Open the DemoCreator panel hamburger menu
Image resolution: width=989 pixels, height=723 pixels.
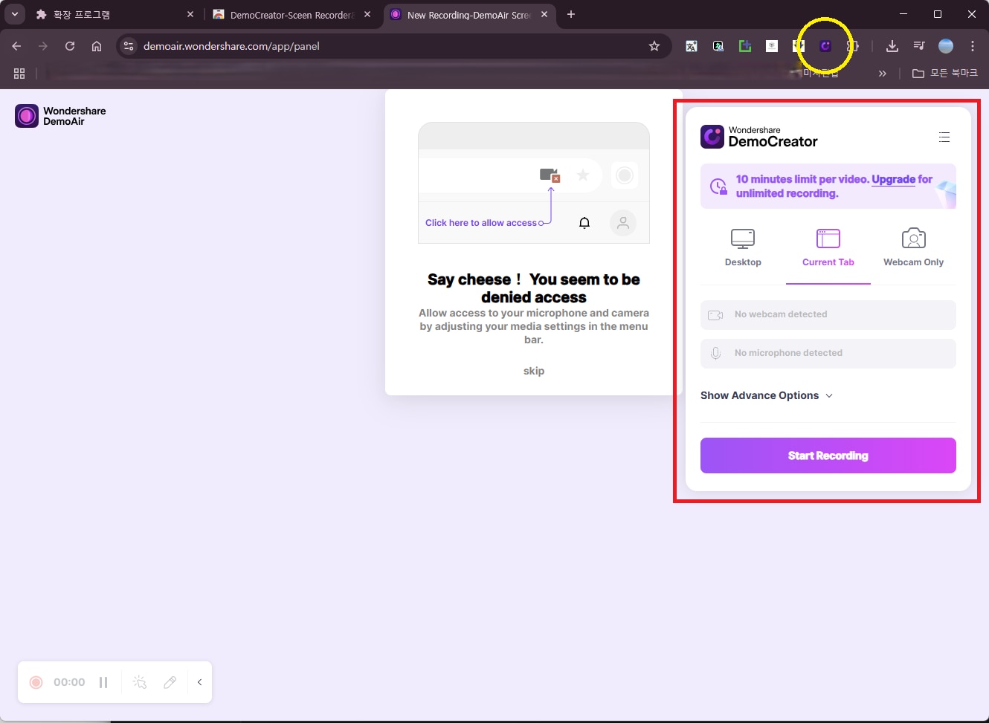coord(944,137)
